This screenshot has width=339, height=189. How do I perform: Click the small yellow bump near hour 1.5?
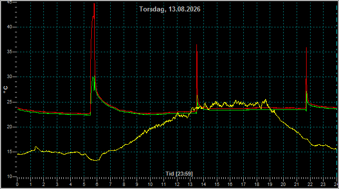[x=36, y=147]
